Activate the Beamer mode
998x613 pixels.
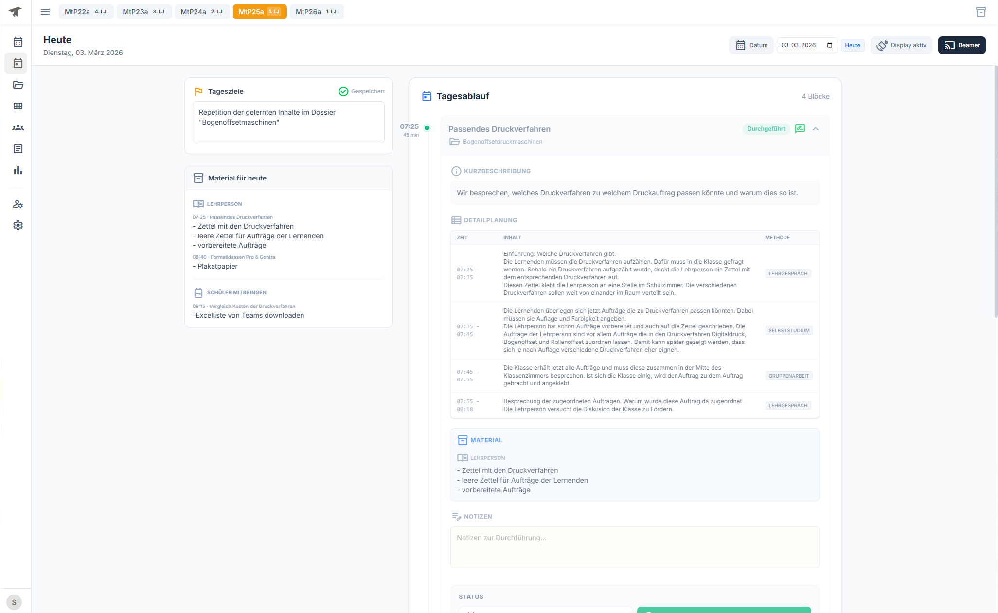(x=962, y=45)
